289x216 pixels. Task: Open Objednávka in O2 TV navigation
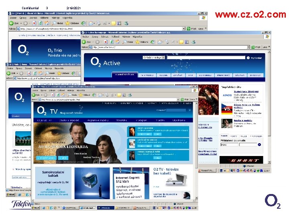point(179,120)
